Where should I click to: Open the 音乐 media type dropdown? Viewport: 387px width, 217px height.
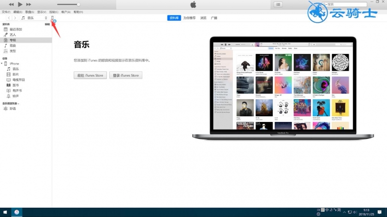[x=34, y=18]
